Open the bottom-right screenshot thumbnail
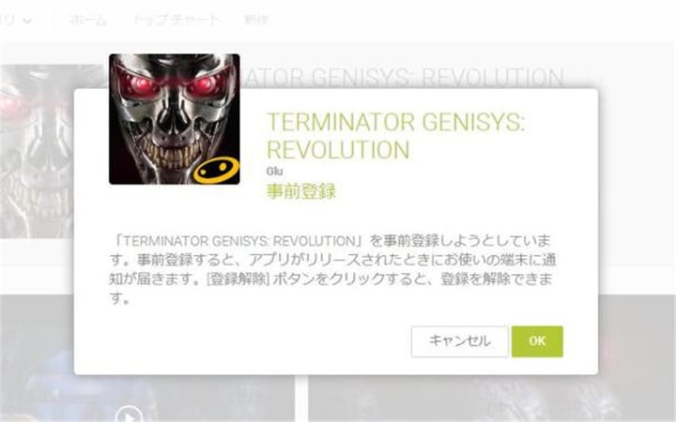Image resolution: width=676 pixels, height=422 pixels. point(491,399)
